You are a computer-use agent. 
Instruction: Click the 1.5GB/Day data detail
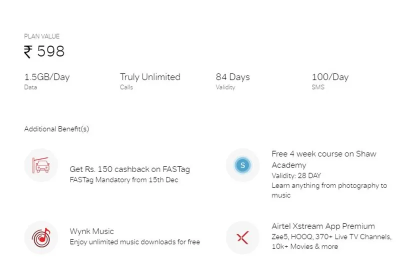[x=47, y=77]
